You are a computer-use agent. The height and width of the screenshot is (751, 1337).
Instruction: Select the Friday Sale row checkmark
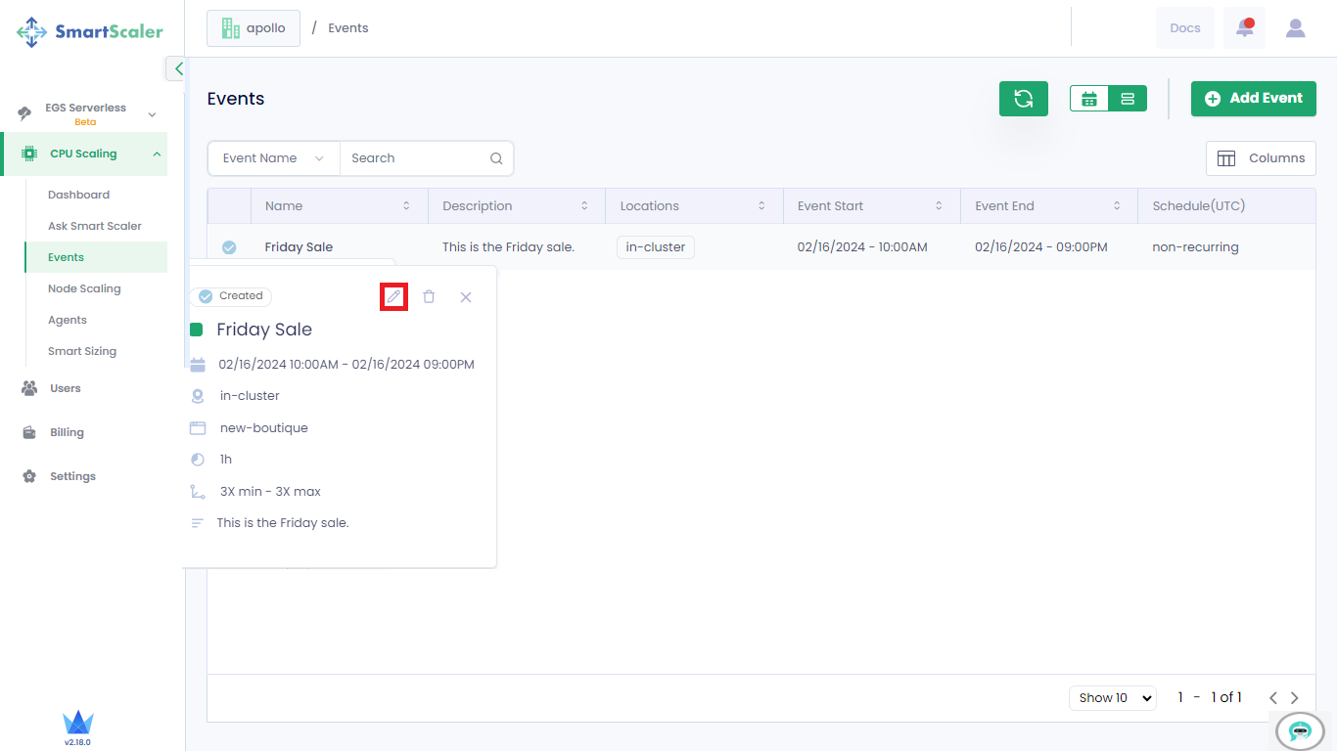[229, 247]
